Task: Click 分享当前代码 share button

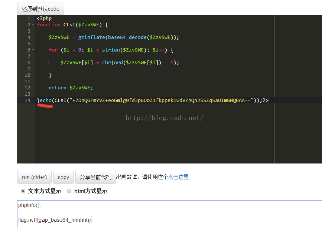Action: (96, 177)
